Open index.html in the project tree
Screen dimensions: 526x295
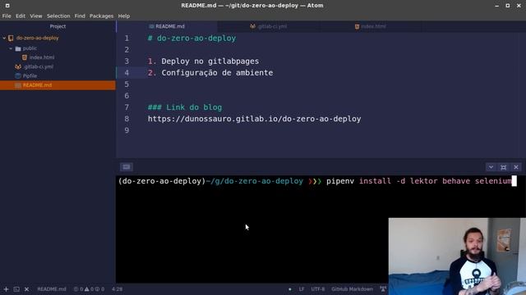coord(42,57)
